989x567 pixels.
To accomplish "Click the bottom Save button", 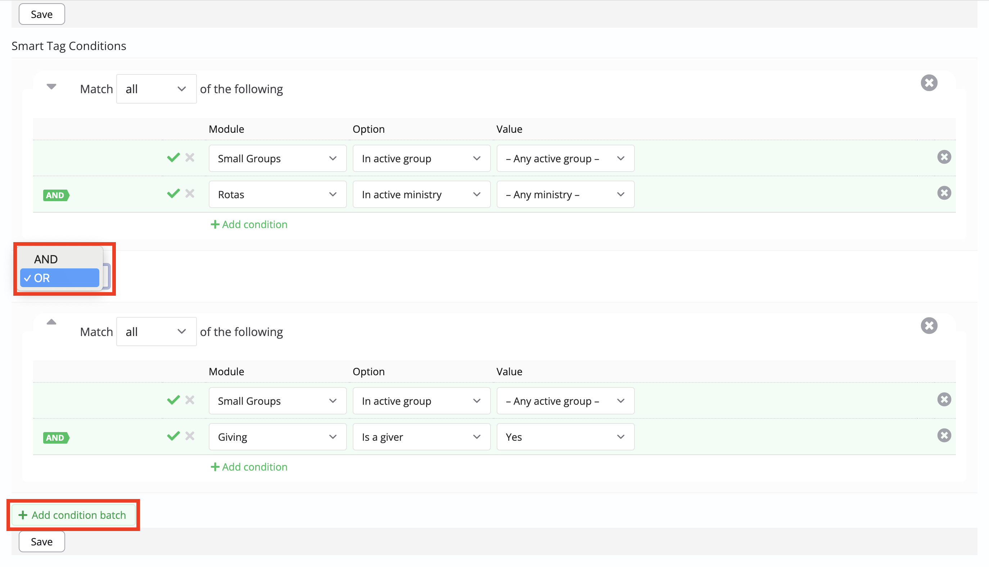I will pyautogui.click(x=42, y=541).
